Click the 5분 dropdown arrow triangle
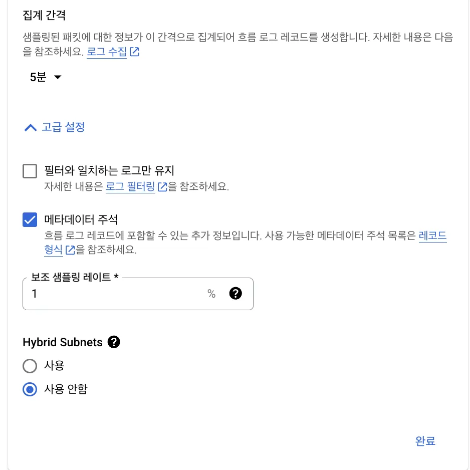This screenshot has height=470, width=470. coord(58,77)
